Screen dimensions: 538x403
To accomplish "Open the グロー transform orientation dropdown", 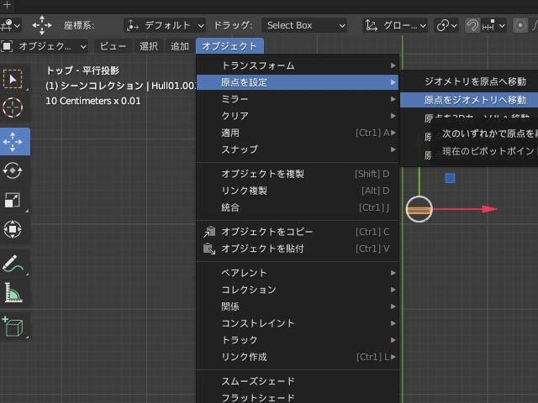I will [x=395, y=25].
